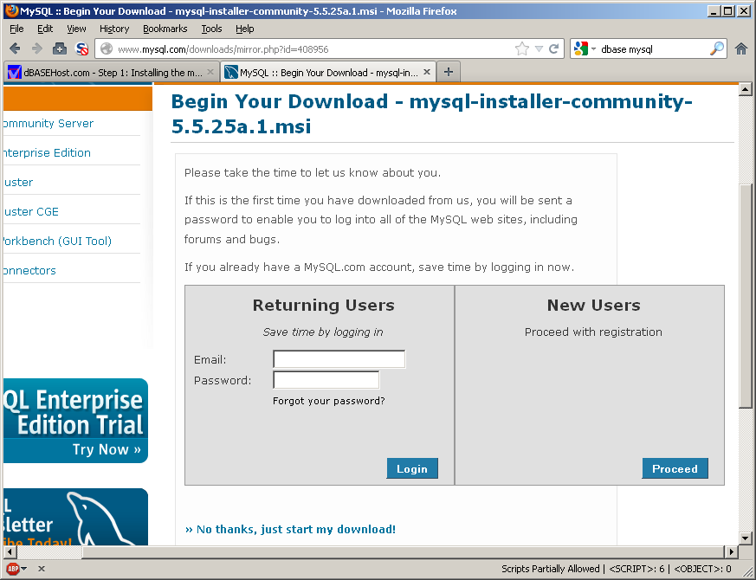Switch to the dBASEHost.com tab
The image size is (756, 580).
coord(112,73)
